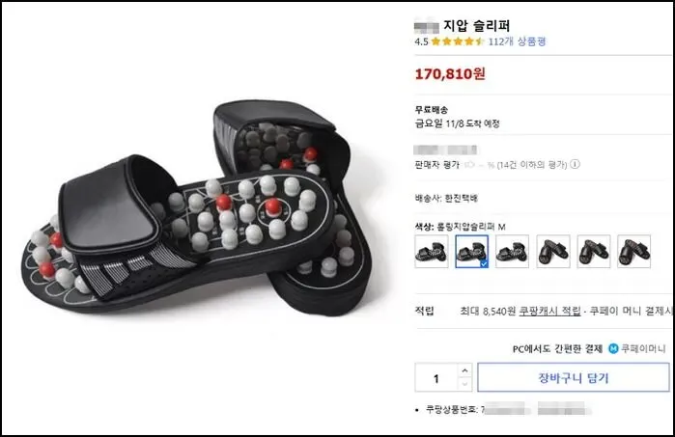Select the first slipper color thumbnail
675x437 pixels.
coord(432,252)
